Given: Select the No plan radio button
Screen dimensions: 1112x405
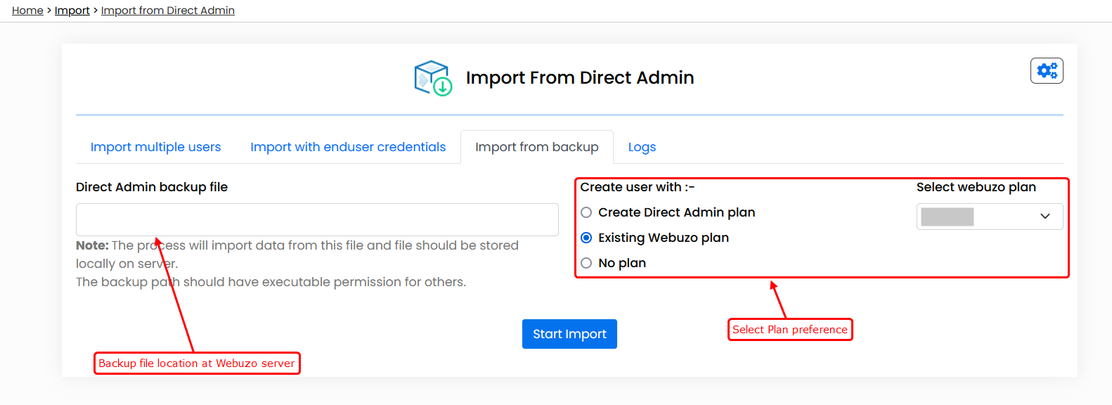Looking at the screenshot, I should pyautogui.click(x=586, y=263).
